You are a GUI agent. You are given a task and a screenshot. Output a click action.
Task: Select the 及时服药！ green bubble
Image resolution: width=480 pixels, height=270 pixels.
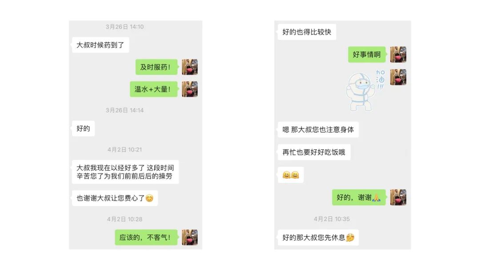point(156,67)
